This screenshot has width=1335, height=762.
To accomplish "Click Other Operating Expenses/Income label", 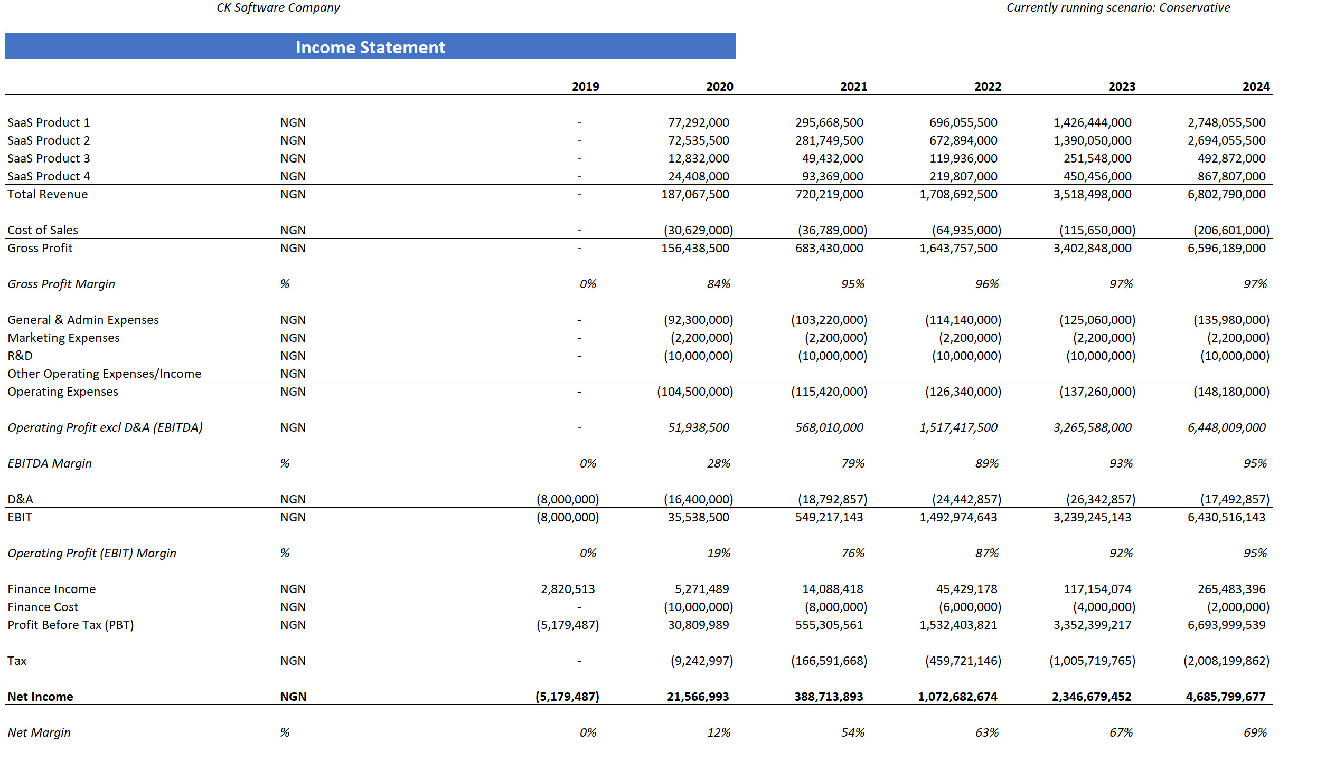I will click(104, 374).
